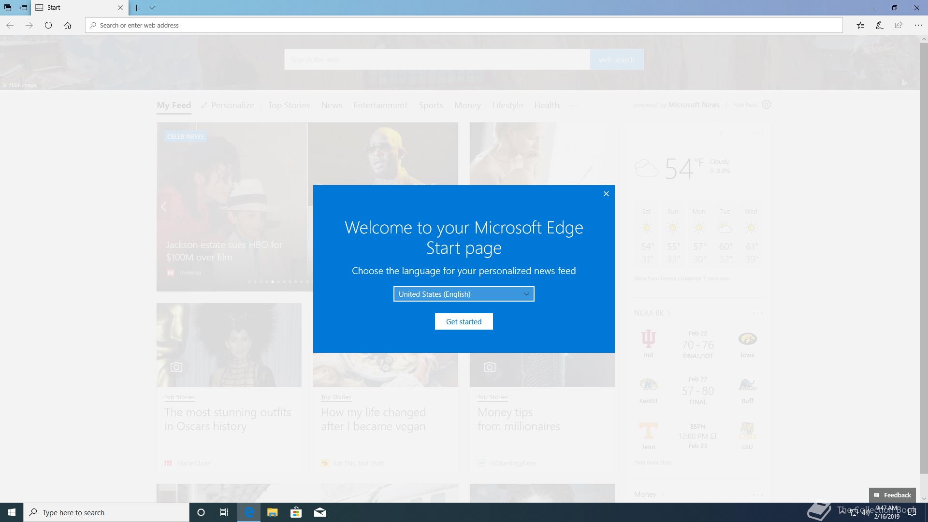The width and height of the screenshot is (928, 522).
Task: Open The most stunning outfits article
Action: [228, 419]
